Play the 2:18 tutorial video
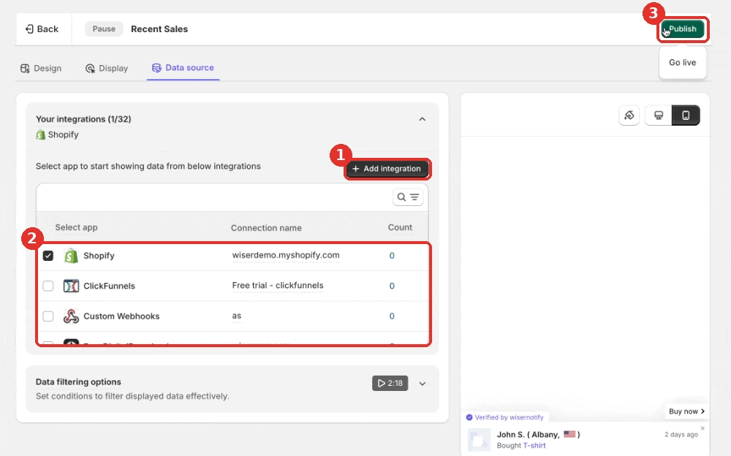Viewport: 731px width, 456px height. pyautogui.click(x=390, y=383)
